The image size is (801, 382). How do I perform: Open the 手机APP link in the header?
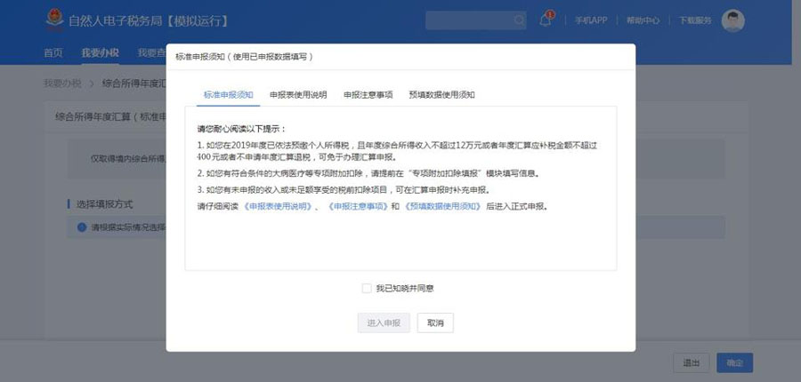coord(589,20)
